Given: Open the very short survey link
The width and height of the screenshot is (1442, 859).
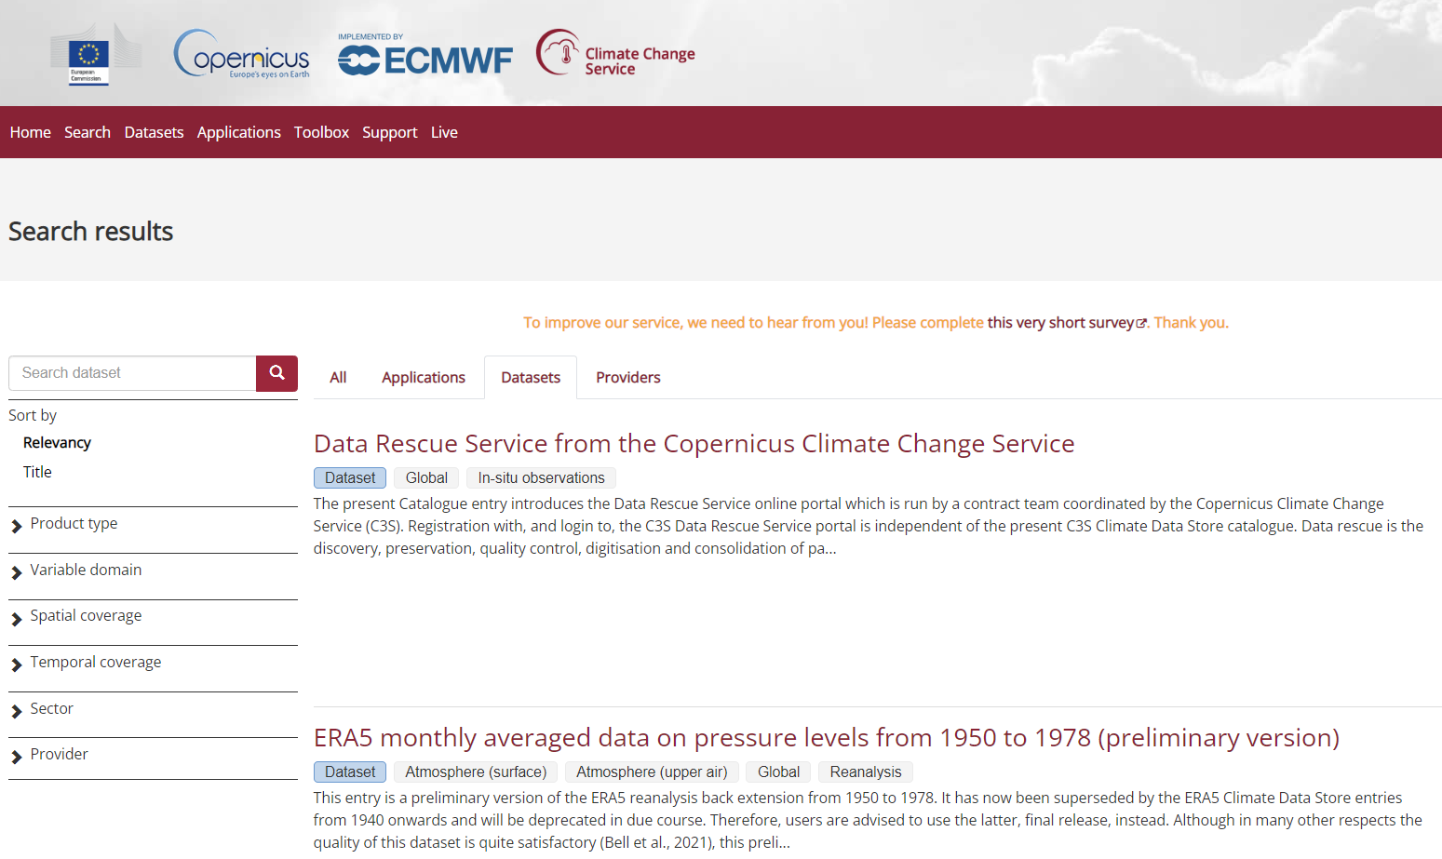Looking at the screenshot, I should click(x=1060, y=323).
